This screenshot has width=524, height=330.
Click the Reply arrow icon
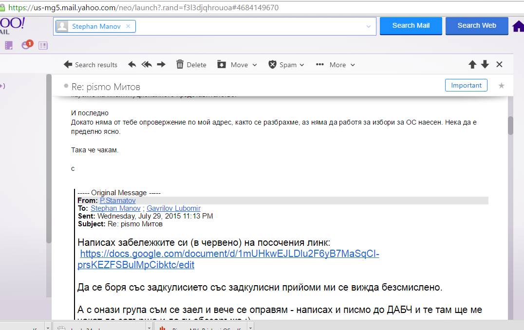[132, 64]
